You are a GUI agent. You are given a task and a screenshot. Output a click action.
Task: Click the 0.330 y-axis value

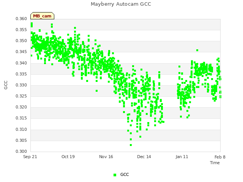tap(21, 85)
